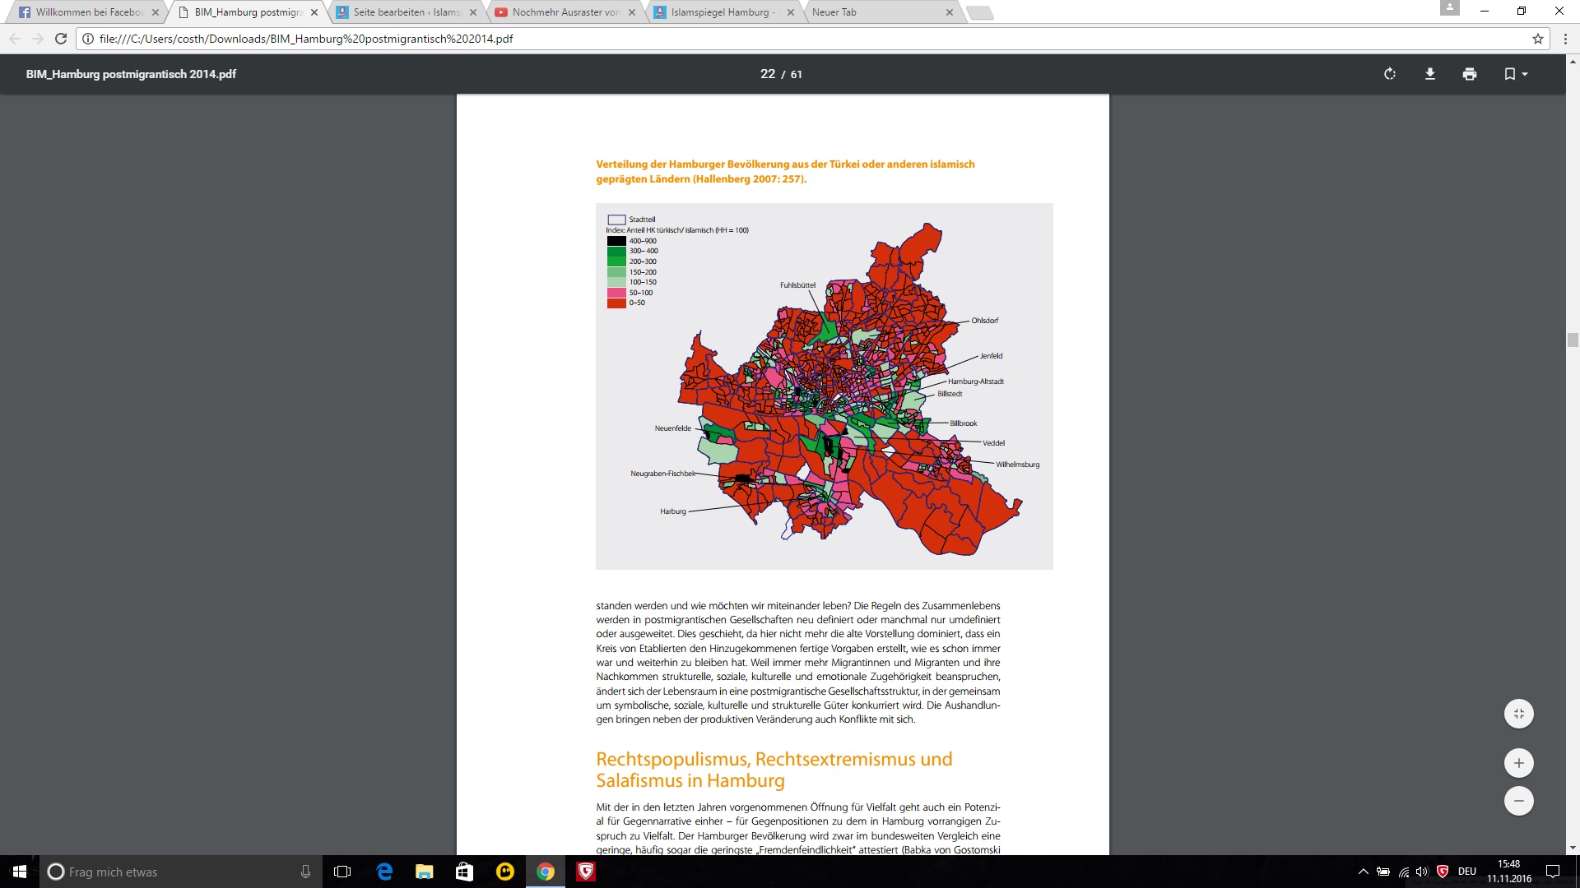Open the Windows Start menu
1580x888 pixels.
pos(20,872)
